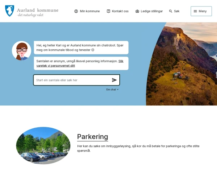Open the Meny menu button
217x174 pixels.
point(201,11)
